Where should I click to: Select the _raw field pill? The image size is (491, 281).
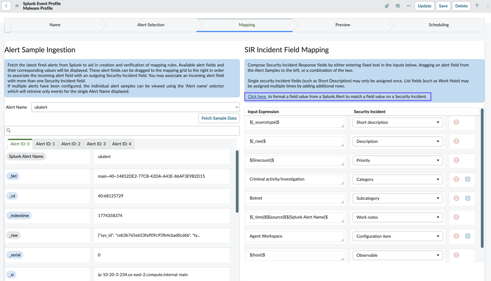point(14,235)
